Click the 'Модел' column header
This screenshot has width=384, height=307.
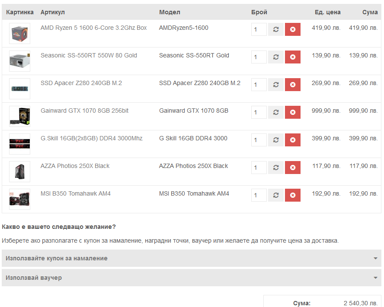click(x=170, y=12)
